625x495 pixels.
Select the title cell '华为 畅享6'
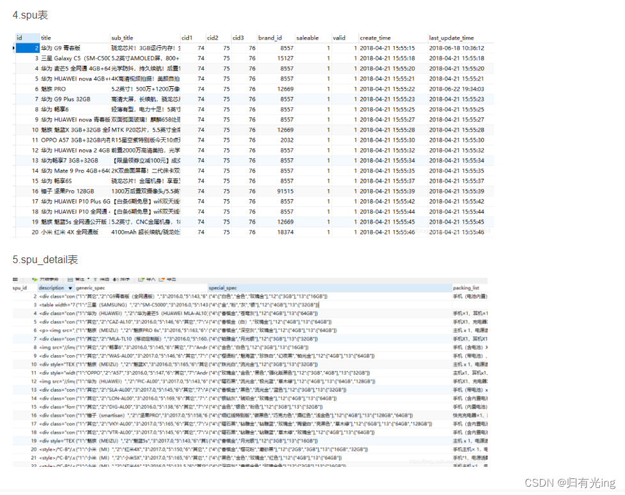[75, 109]
